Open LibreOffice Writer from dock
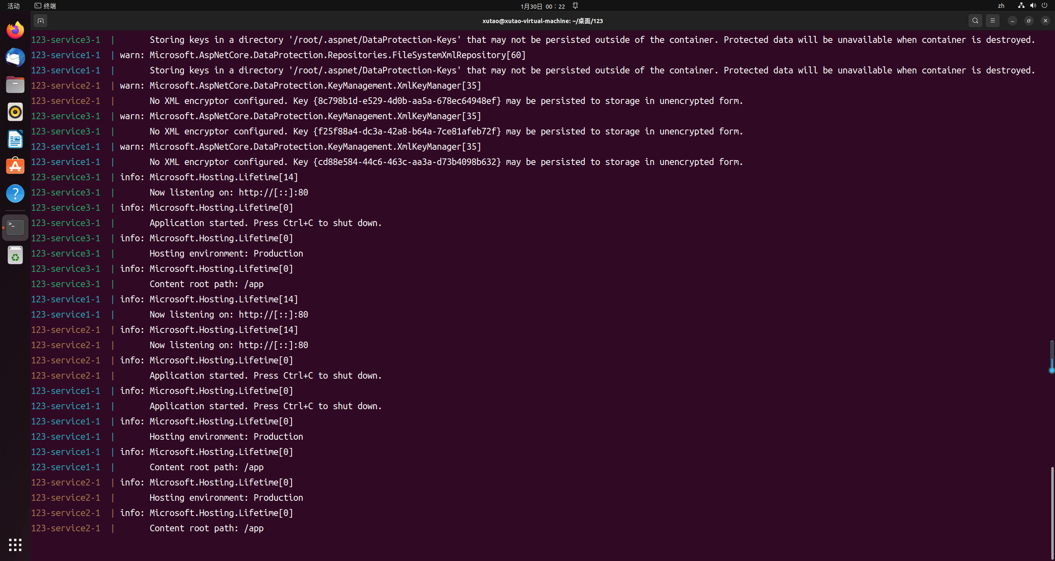The height and width of the screenshot is (561, 1055). (x=15, y=139)
